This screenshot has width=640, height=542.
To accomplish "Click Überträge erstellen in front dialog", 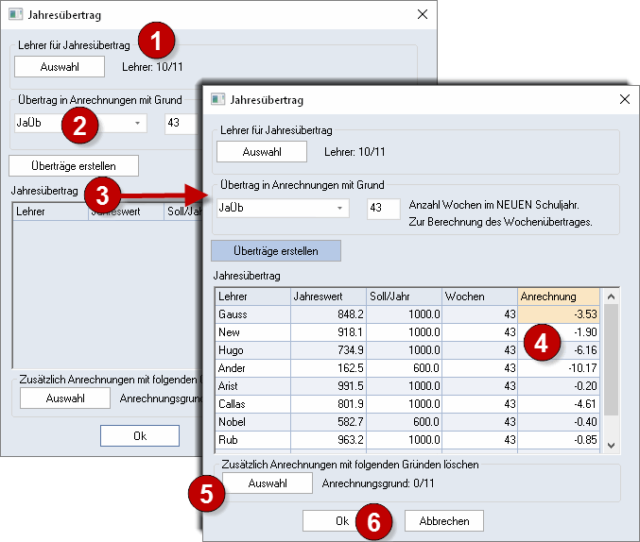I will [276, 251].
